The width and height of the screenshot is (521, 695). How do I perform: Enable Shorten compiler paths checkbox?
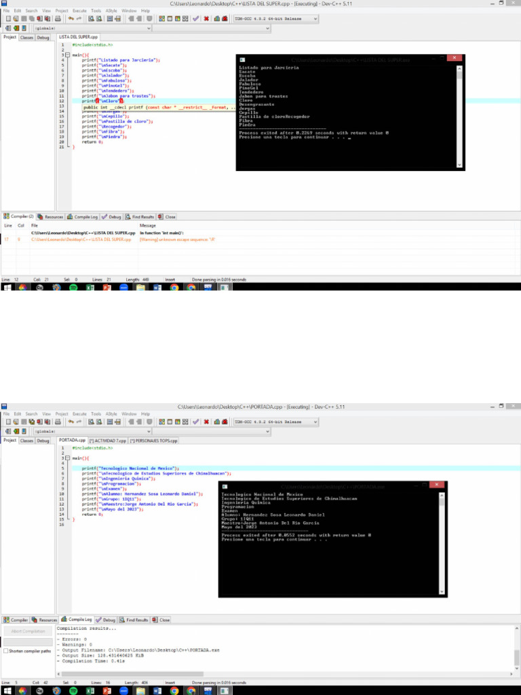click(5, 651)
